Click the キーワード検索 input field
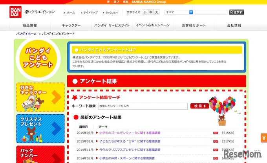Viewport: 267px width, 163px height. point(143,106)
